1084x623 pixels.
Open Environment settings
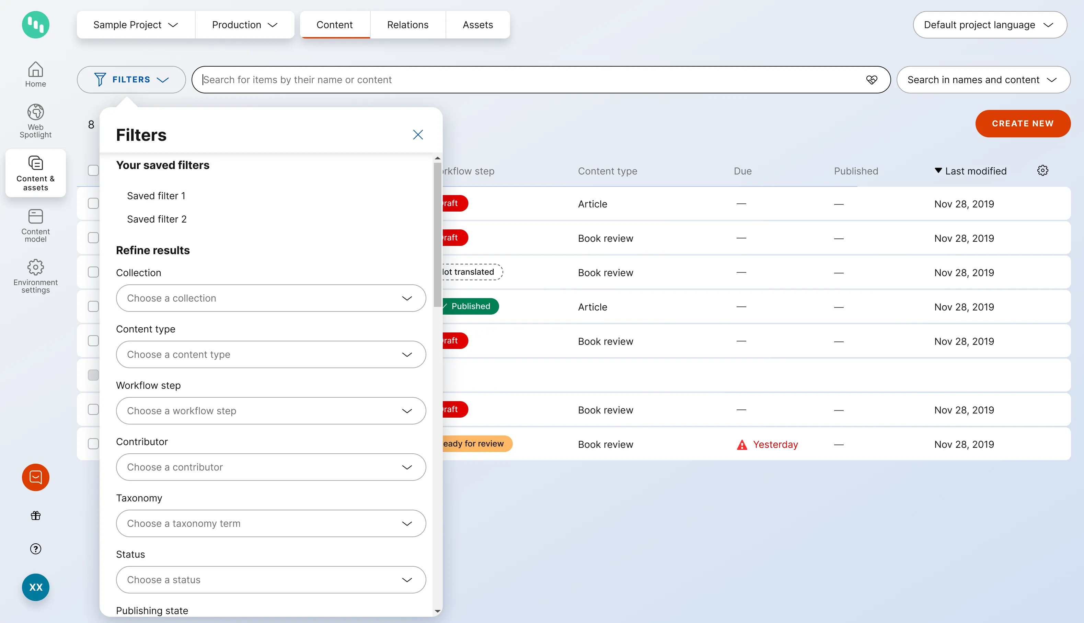pyautogui.click(x=35, y=275)
